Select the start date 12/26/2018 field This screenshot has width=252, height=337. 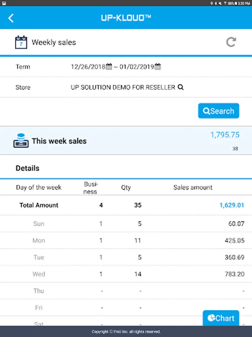pyautogui.click(x=88, y=67)
